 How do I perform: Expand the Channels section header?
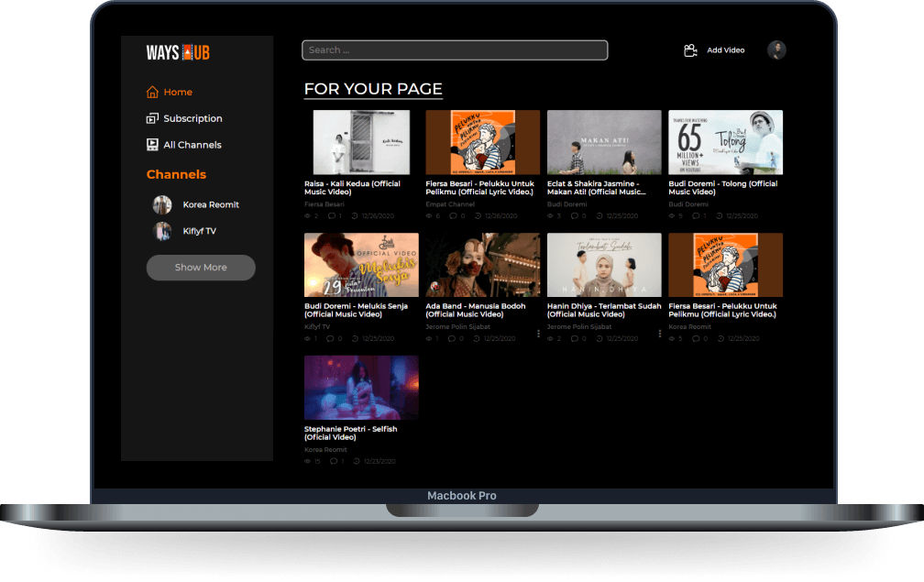coord(176,174)
